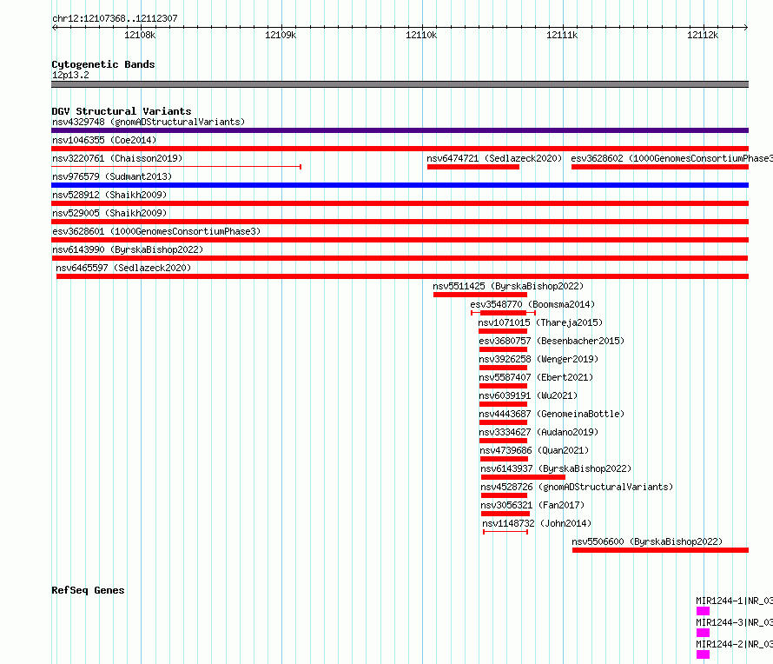Screen dimensions: 773x664
Task: Click the MIR1244-1 gene label
Action: tap(734, 601)
